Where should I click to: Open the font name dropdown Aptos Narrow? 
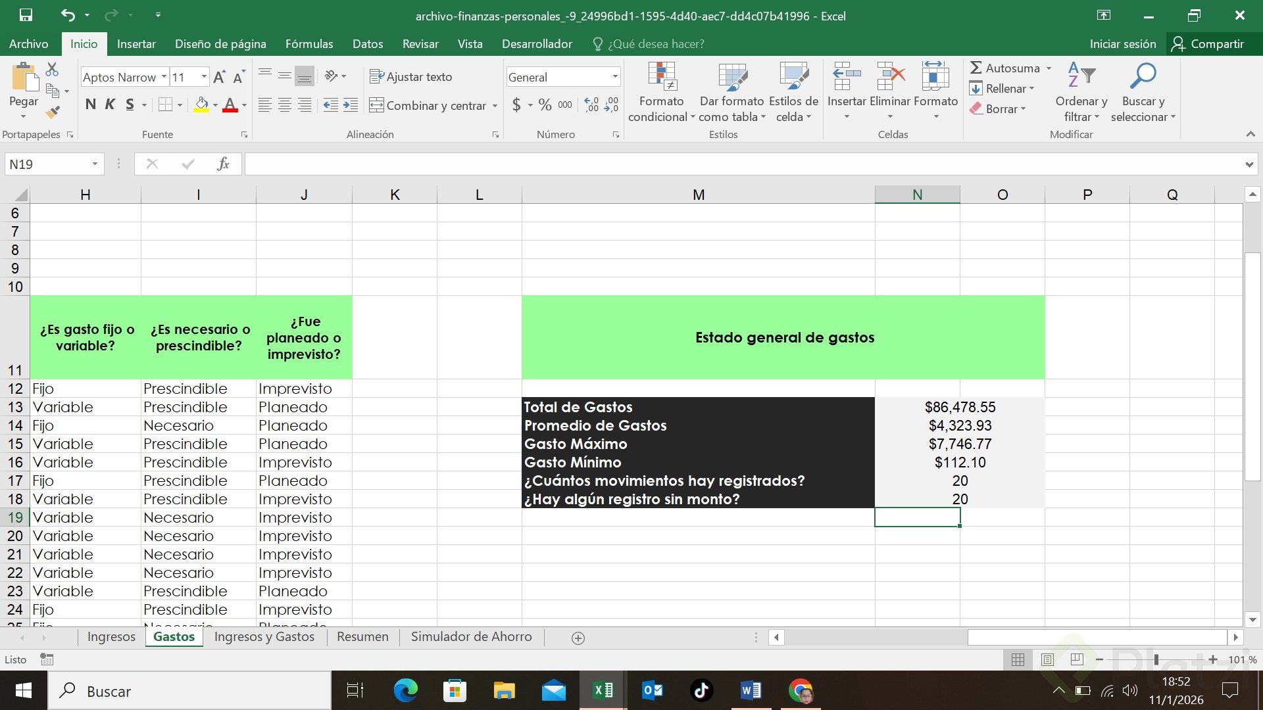pos(164,77)
